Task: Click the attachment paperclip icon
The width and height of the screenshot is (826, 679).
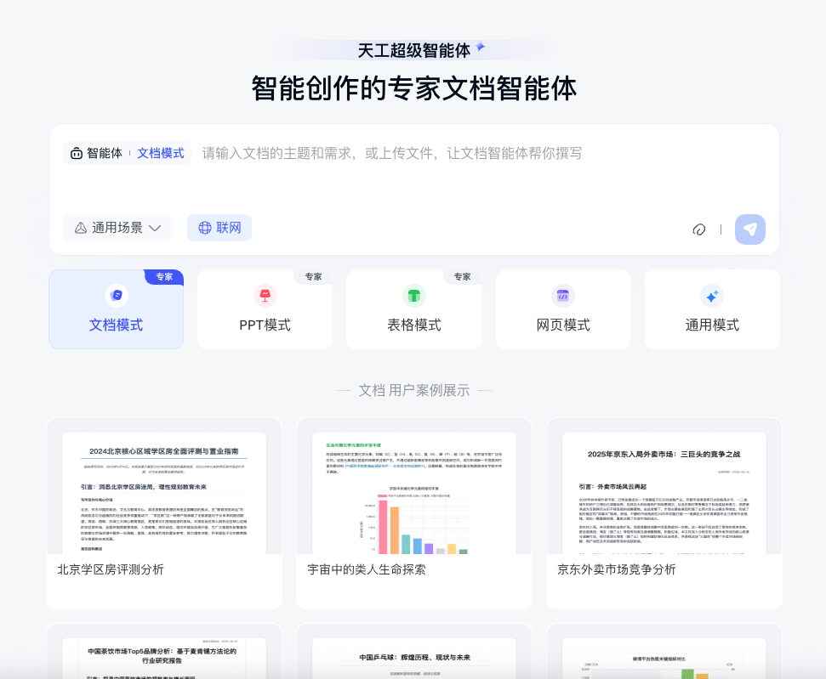Action: [x=698, y=229]
